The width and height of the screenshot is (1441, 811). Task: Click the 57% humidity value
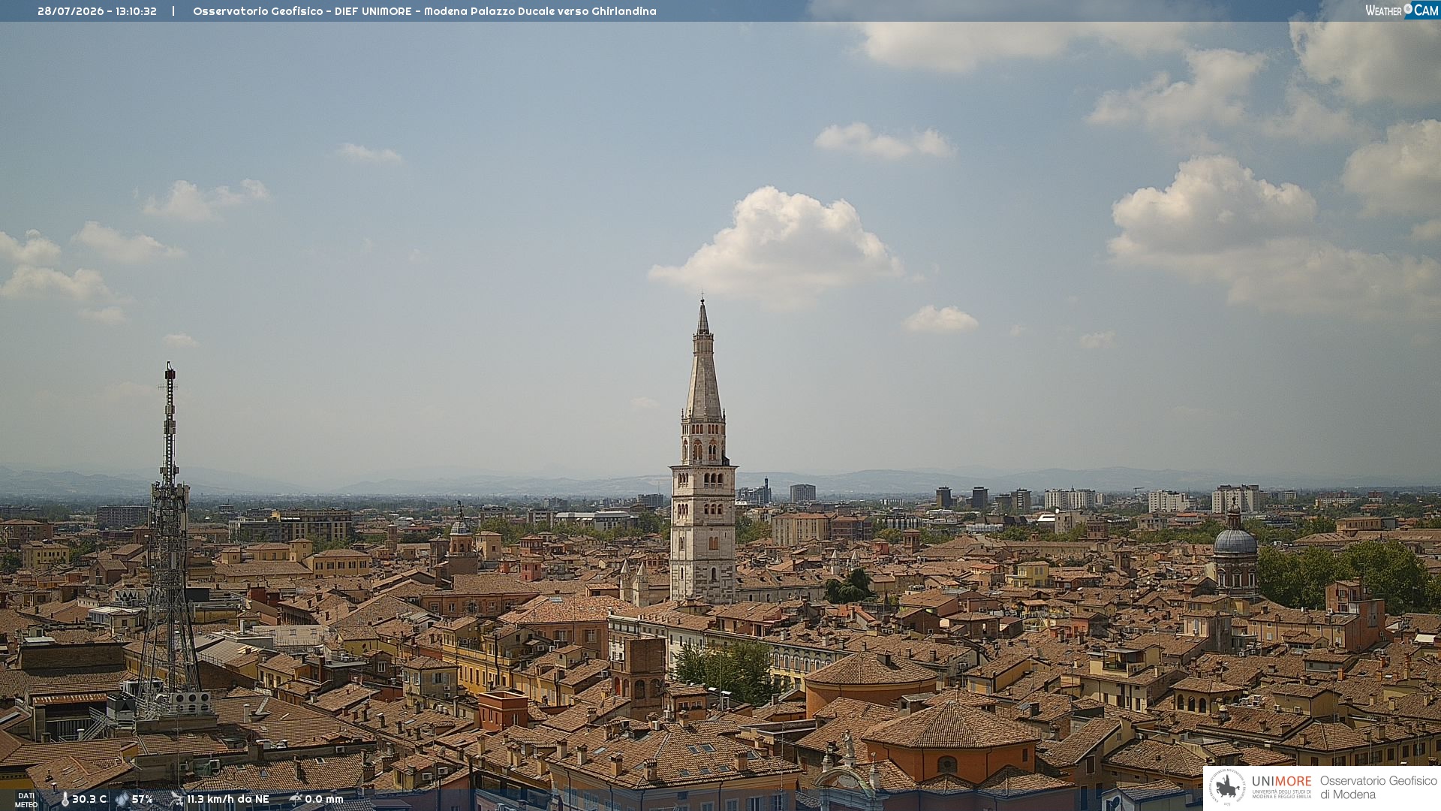pyautogui.click(x=143, y=800)
